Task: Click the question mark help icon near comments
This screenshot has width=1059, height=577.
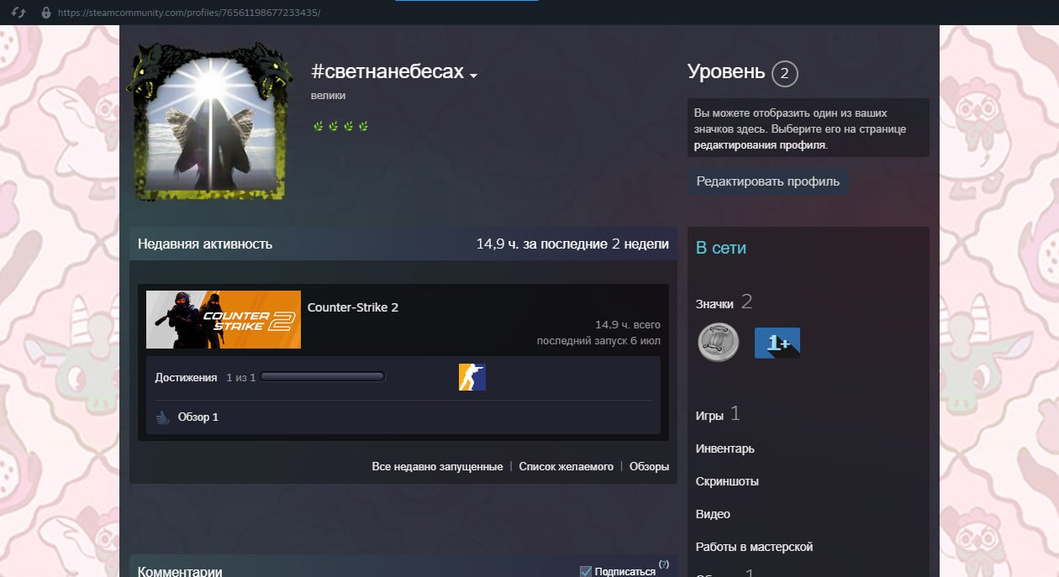Action: click(664, 564)
